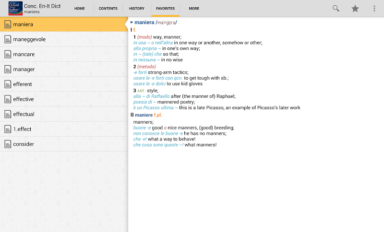The height and width of the screenshot is (232, 384).
Task: Open the three-dot overflow menu
Action: tap(374, 9)
